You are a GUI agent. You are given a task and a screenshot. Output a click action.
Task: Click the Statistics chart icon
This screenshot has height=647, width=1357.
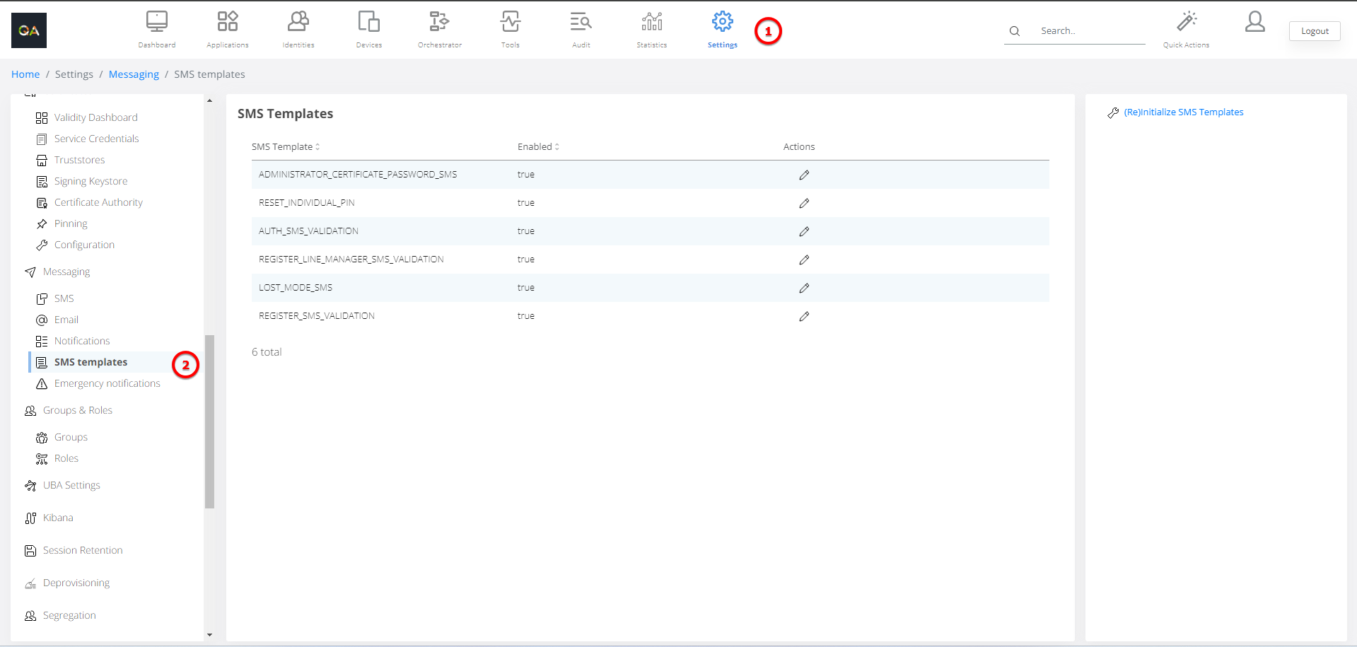pyautogui.click(x=651, y=23)
